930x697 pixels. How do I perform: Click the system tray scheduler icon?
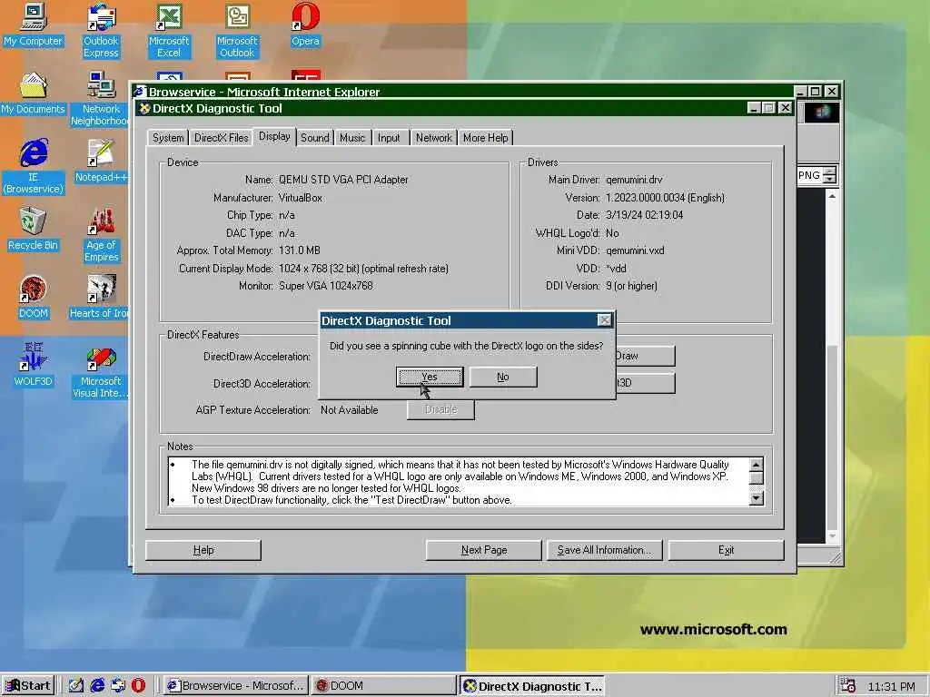(x=848, y=686)
